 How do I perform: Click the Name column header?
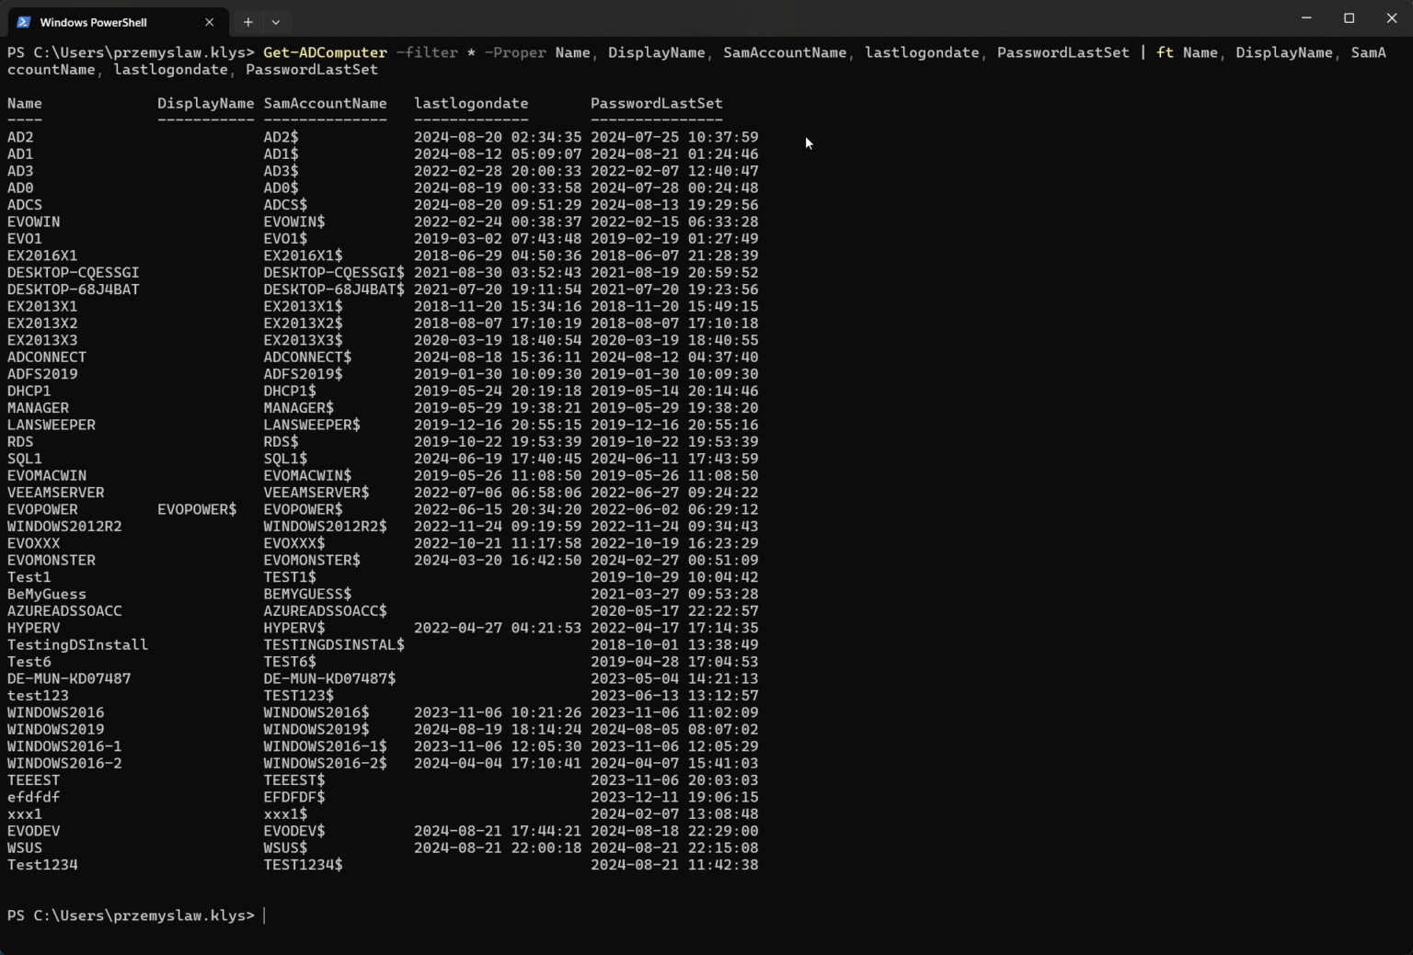coord(24,103)
